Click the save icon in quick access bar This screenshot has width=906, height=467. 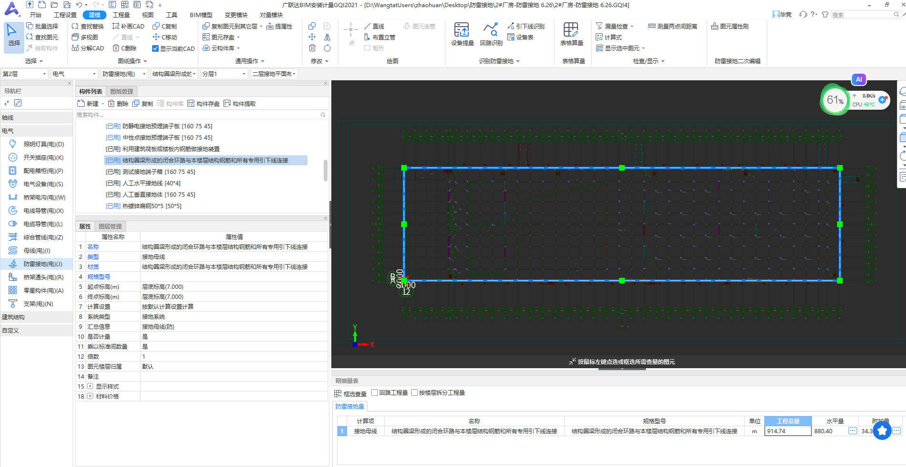(67, 5)
